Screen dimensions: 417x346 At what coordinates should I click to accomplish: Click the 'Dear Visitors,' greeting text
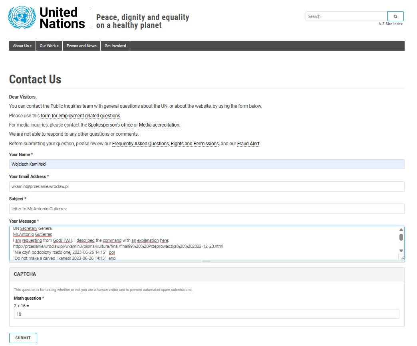[23, 97]
